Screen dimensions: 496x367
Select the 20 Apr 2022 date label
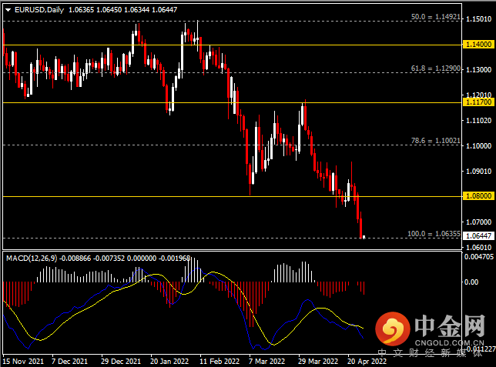click(x=367, y=361)
